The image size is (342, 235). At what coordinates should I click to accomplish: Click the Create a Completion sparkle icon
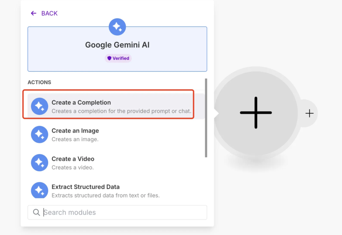pos(40,106)
